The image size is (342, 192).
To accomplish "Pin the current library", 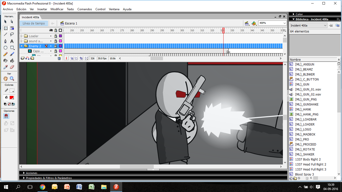I will 331,25.
